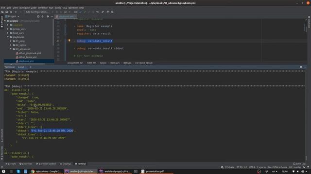
Task: Open settings via wrench toolbar icon
Action: (103, 12)
